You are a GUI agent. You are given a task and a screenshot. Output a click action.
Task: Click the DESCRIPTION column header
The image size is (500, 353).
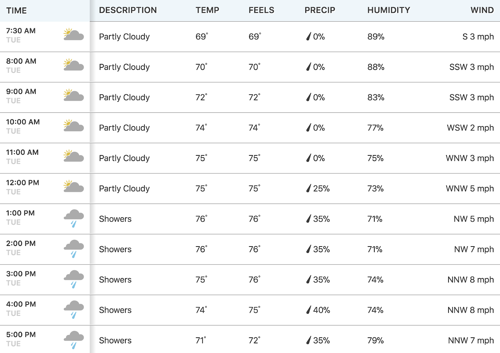click(x=128, y=10)
